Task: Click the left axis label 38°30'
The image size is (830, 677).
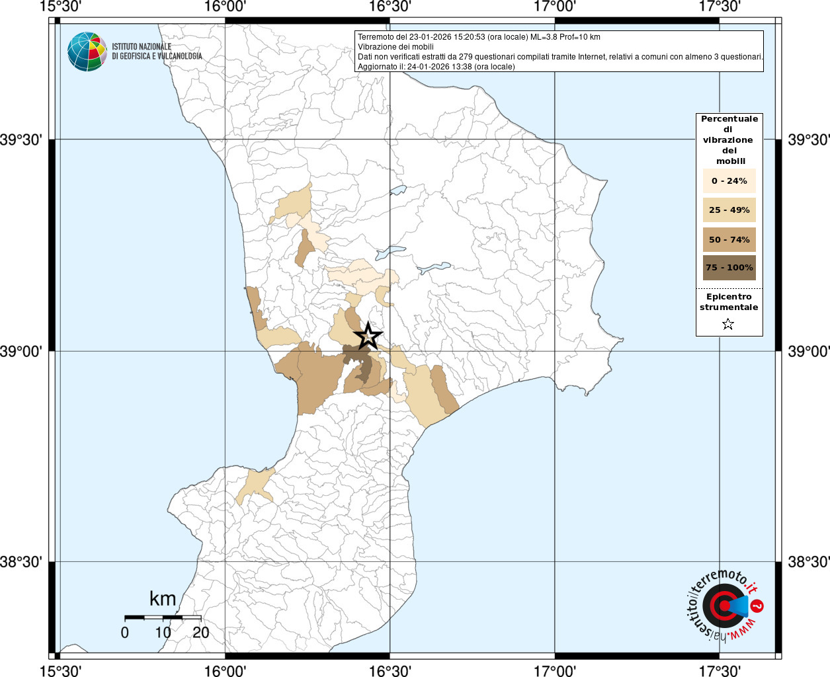Action: coord(21,562)
